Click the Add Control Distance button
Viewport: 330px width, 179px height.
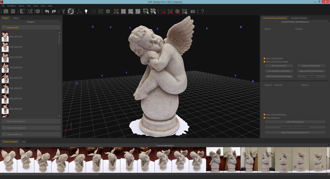(295, 122)
